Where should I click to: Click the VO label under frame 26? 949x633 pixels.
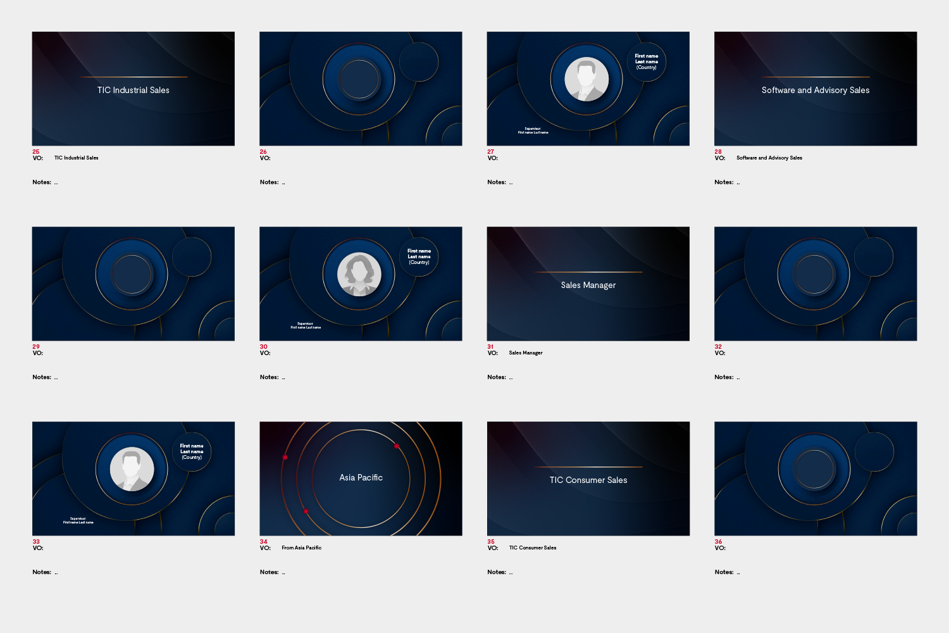pyautogui.click(x=265, y=158)
